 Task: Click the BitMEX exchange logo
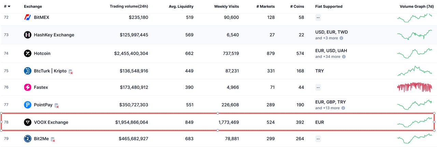pos(28,17)
